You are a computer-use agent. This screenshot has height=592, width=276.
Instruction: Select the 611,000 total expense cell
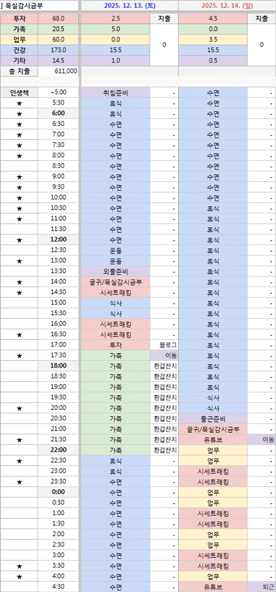pyautogui.click(x=58, y=71)
